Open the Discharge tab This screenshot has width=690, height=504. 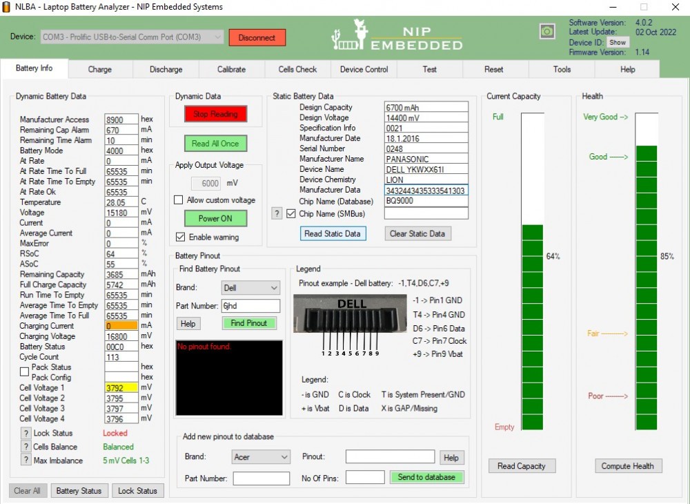click(x=166, y=70)
